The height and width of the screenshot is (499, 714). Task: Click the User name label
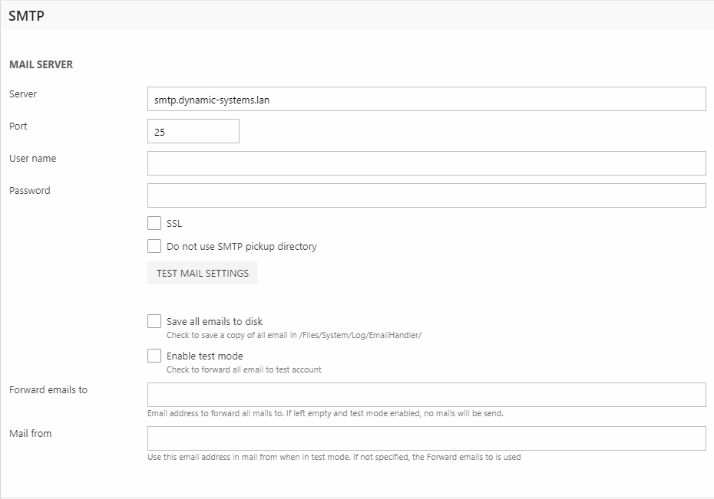pyautogui.click(x=32, y=159)
